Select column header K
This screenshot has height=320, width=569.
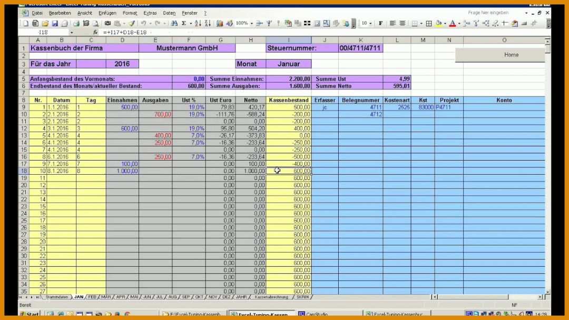(x=360, y=40)
